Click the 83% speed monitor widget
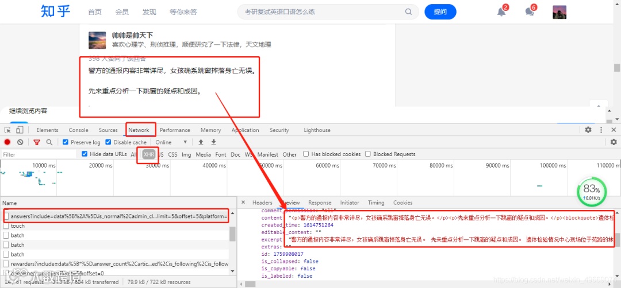Viewport: 621px width, 288px height. (x=591, y=192)
